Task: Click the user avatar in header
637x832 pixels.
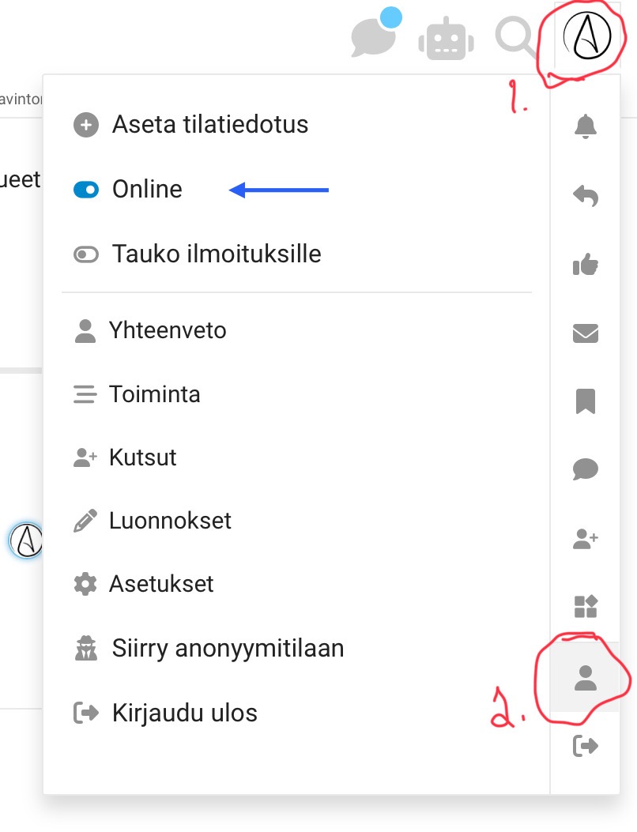Action: [x=587, y=39]
